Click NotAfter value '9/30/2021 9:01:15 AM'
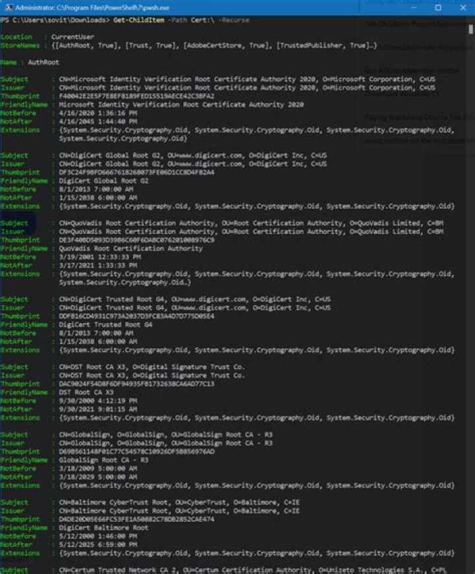475x574 pixels. 98,410
